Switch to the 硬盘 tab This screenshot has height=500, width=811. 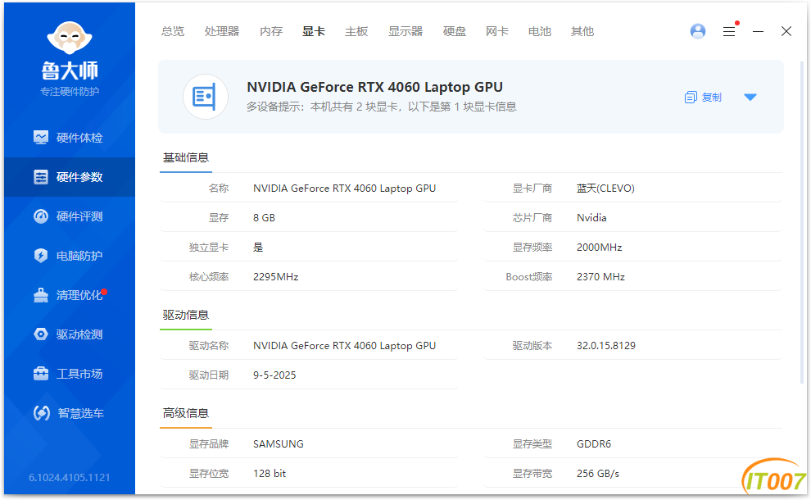click(x=455, y=32)
